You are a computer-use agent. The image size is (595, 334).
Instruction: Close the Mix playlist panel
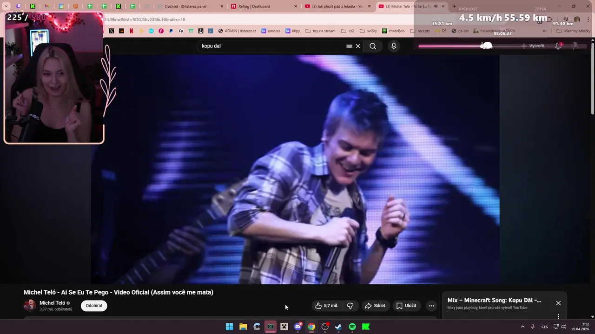pos(558,303)
